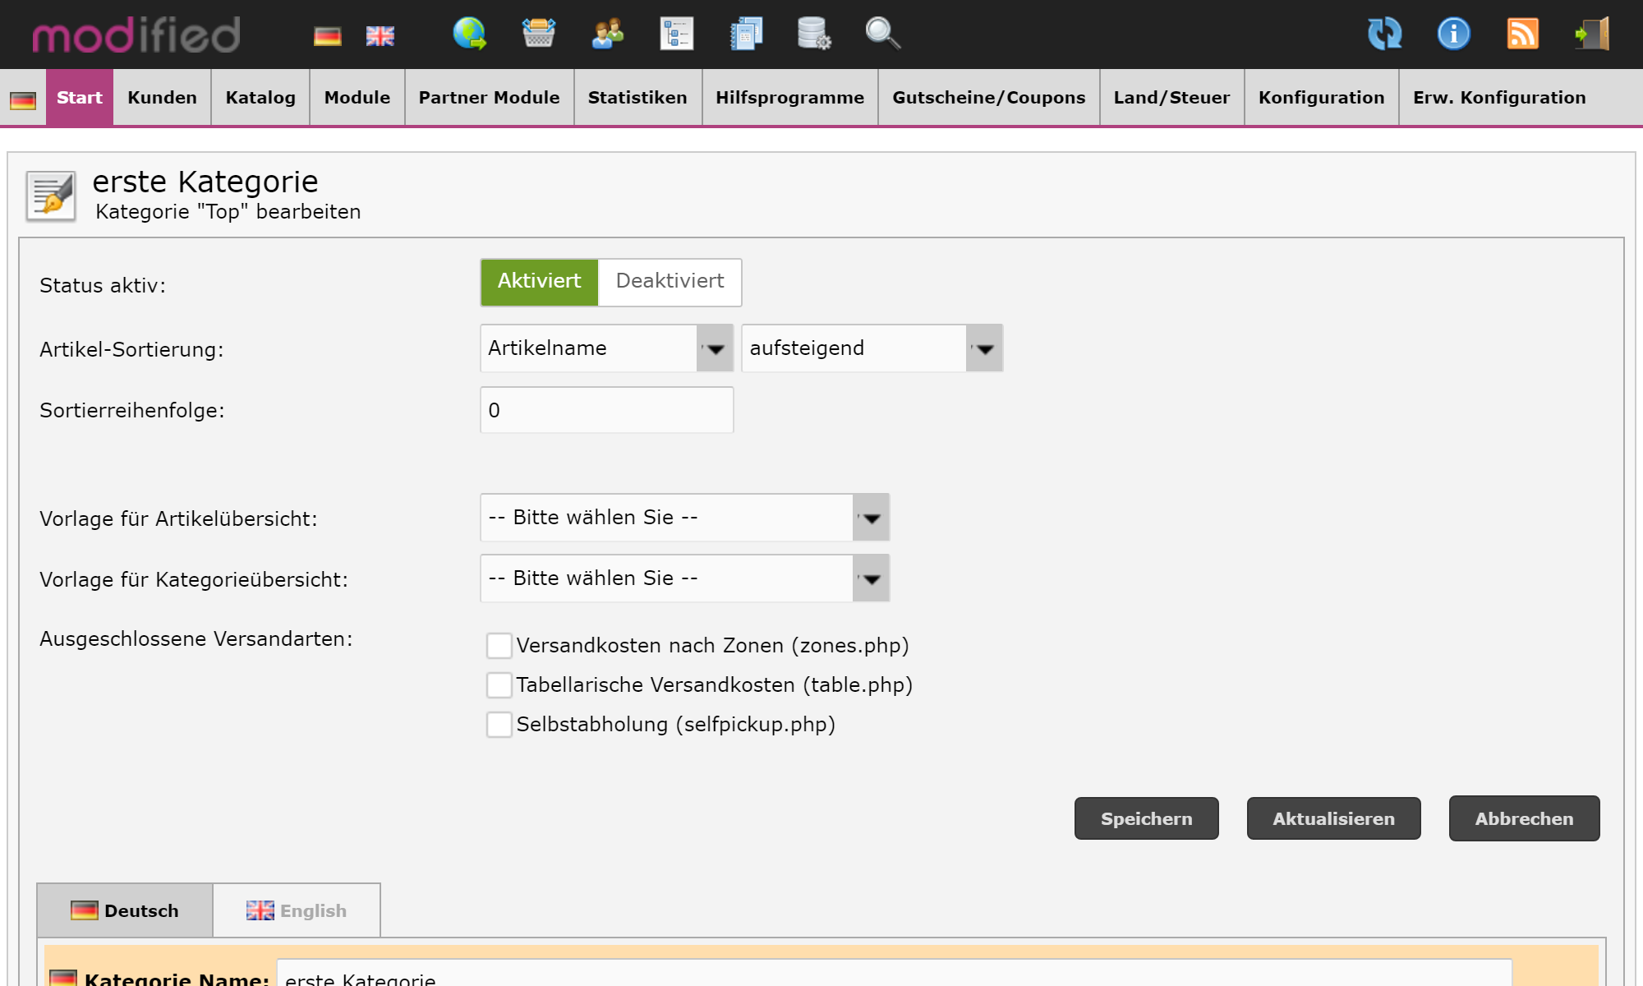Open the database settings icon
Viewport: 1643px width, 986px height.
point(813,34)
